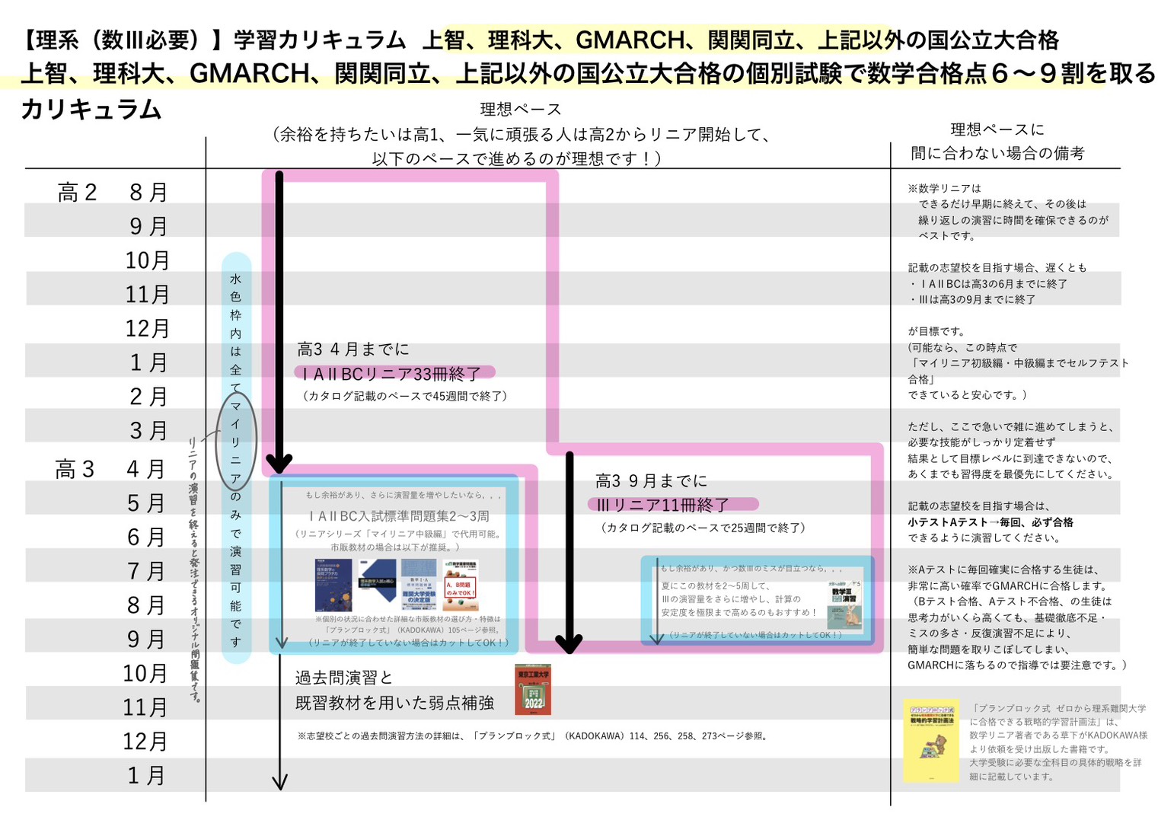Click the book cover labeled A,B問題のみでOK!
The image size is (1158, 820).
click(461, 585)
